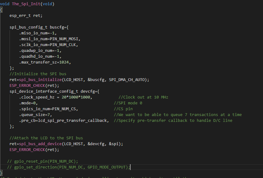
Task: Click the spi_bus_add_device function call
Action: pyautogui.click(x=40, y=144)
